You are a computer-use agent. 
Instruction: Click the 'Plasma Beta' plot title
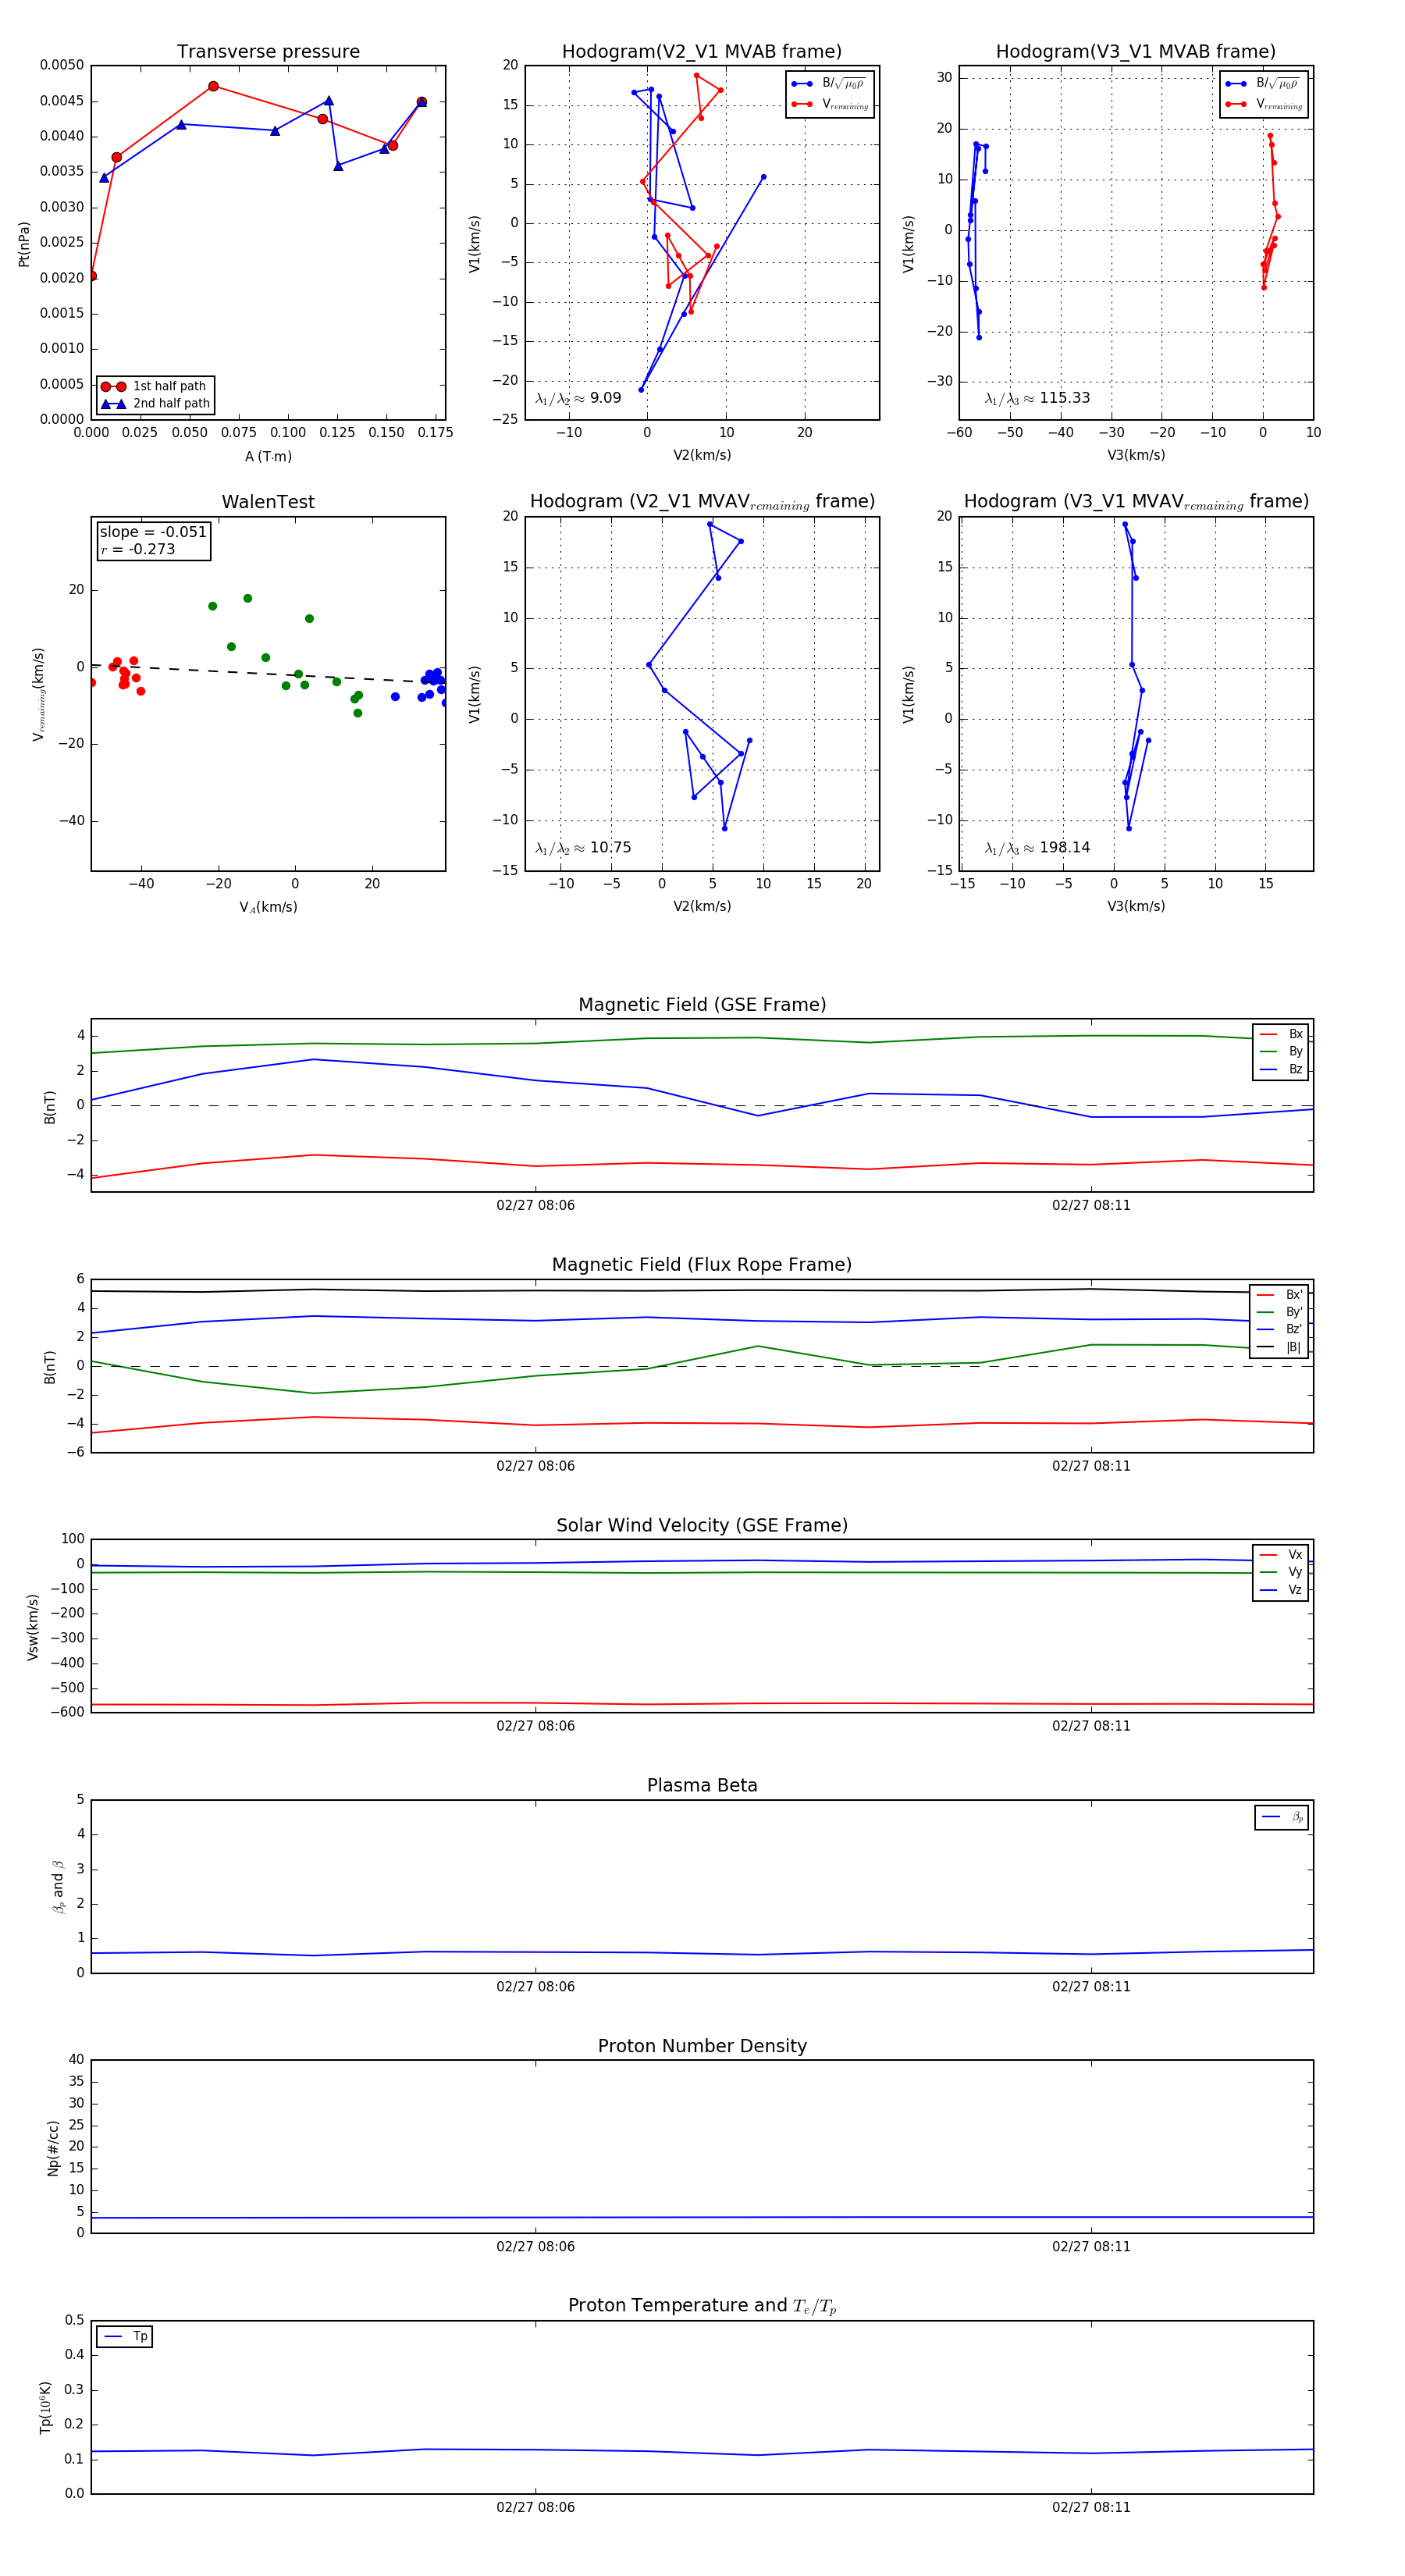click(x=702, y=1786)
